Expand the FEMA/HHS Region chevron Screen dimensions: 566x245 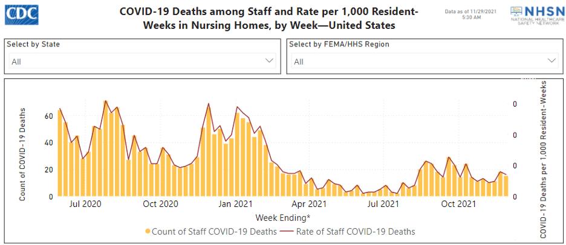point(551,61)
